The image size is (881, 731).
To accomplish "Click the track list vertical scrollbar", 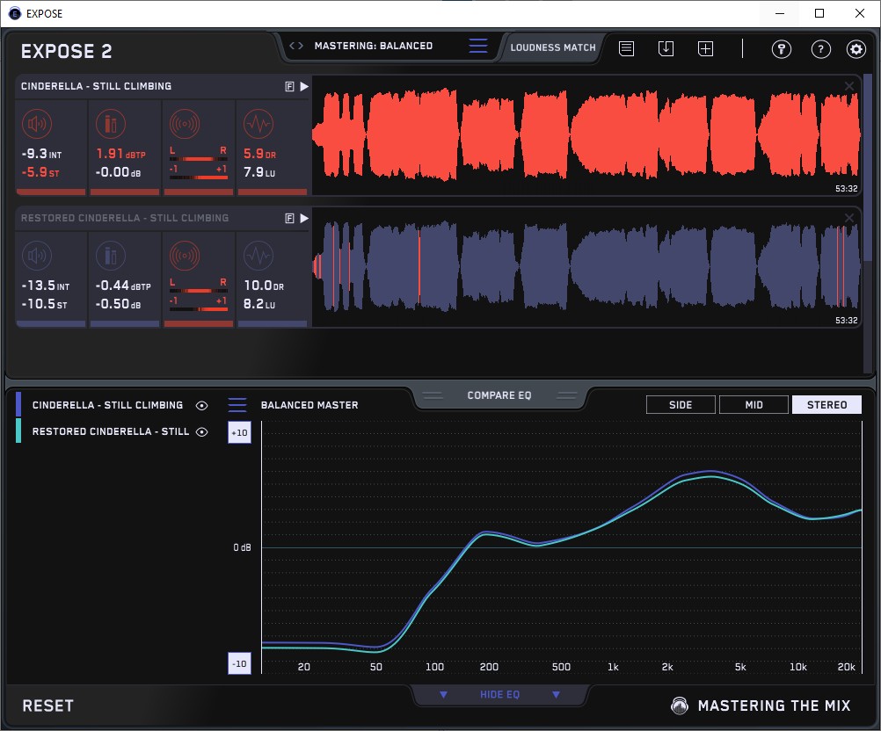I will [x=868, y=169].
